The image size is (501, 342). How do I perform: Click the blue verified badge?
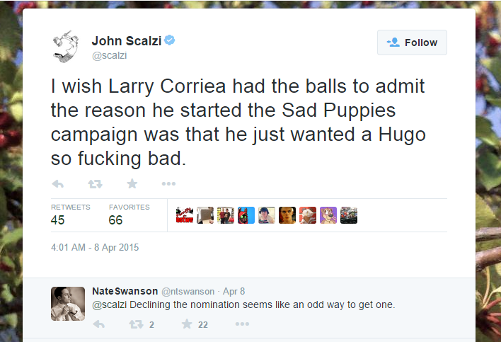tap(170, 40)
